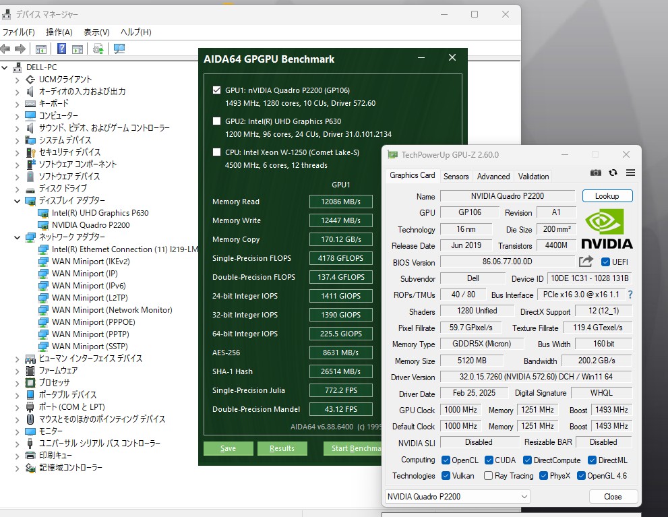
Task: Click the BIOS Version field 86.06.77.00.0D
Action: [508, 262]
